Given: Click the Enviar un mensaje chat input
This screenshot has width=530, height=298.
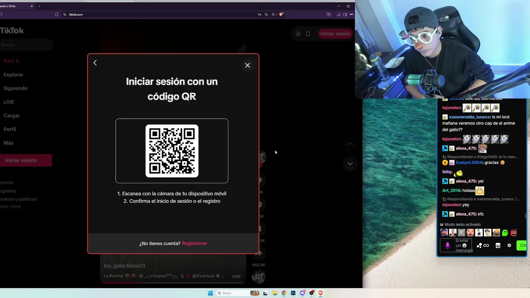Looking at the screenshot, I should [456, 245].
